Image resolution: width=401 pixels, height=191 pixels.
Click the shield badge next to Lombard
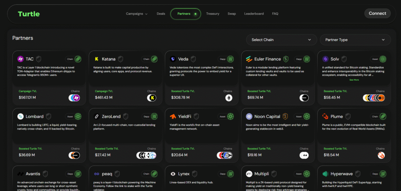(49, 117)
